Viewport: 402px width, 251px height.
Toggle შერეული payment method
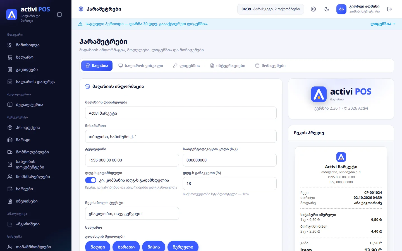click(x=183, y=247)
